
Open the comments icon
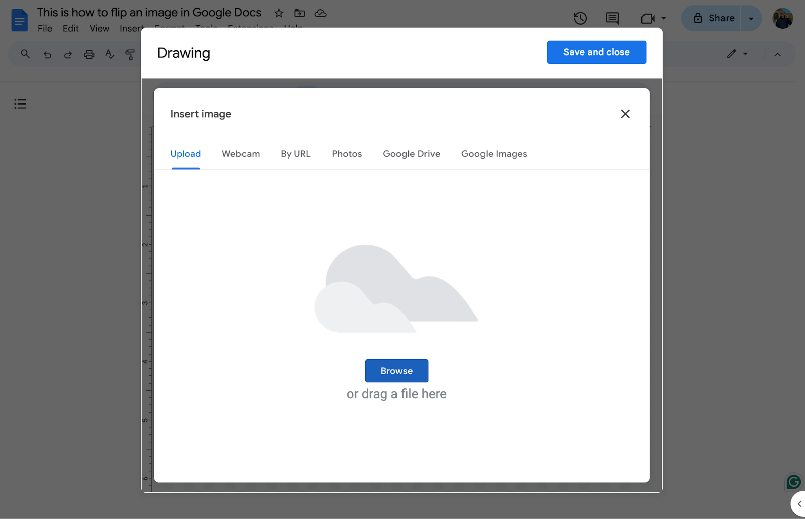[x=612, y=18]
